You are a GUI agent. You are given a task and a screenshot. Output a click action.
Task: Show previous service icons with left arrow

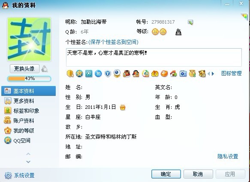click(208, 74)
